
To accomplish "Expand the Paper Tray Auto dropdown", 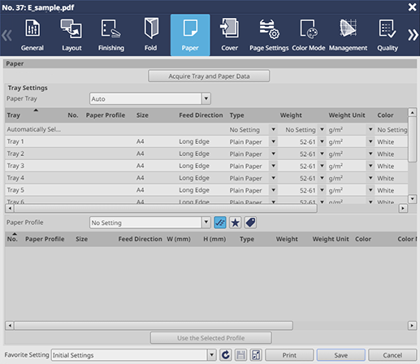I will coord(206,98).
